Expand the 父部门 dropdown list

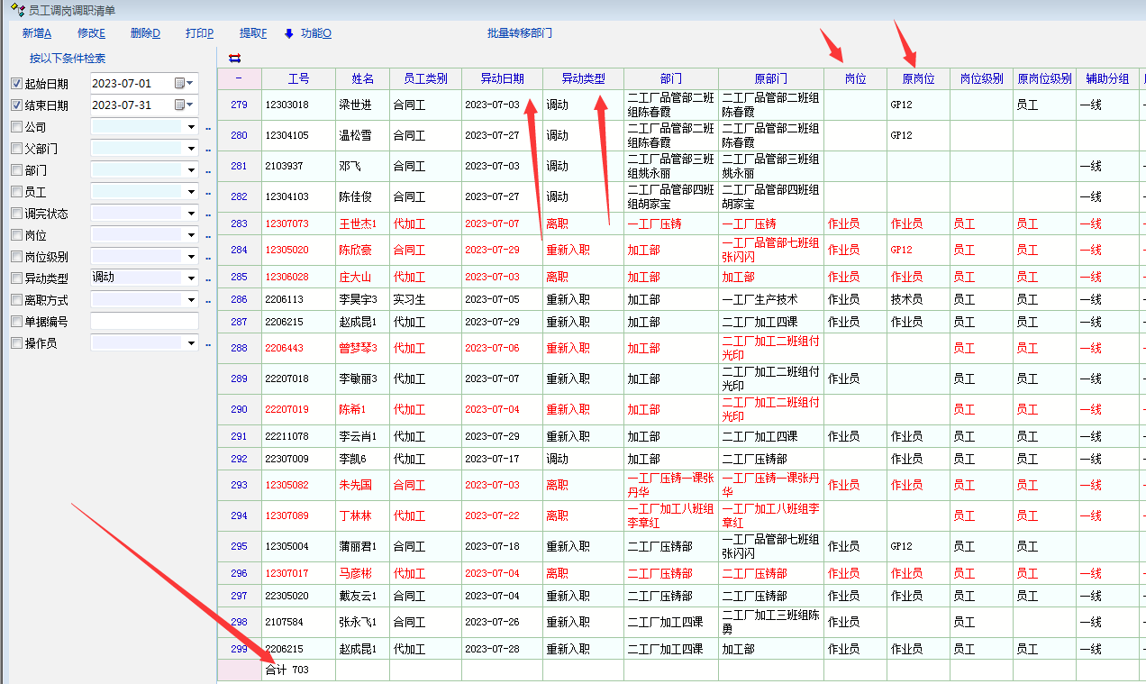(190, 149)
